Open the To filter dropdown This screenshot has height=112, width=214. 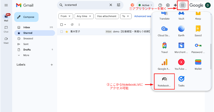tap(126, 16)
